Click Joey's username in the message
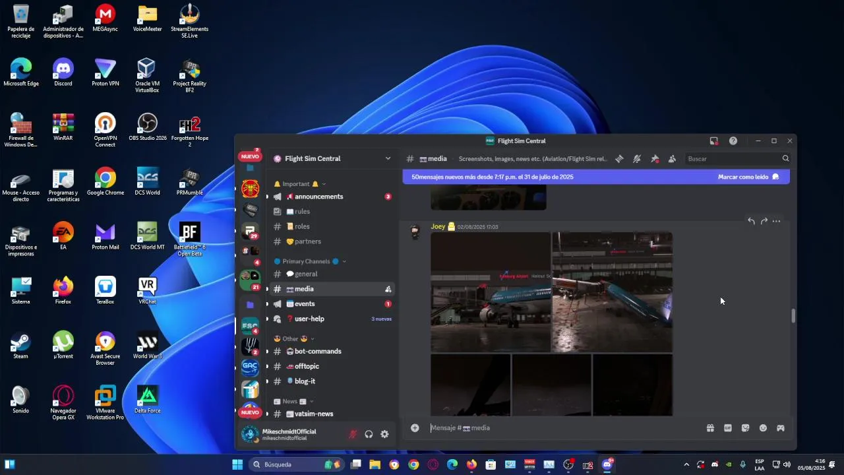The image size is (844, 475). [438, 226]
